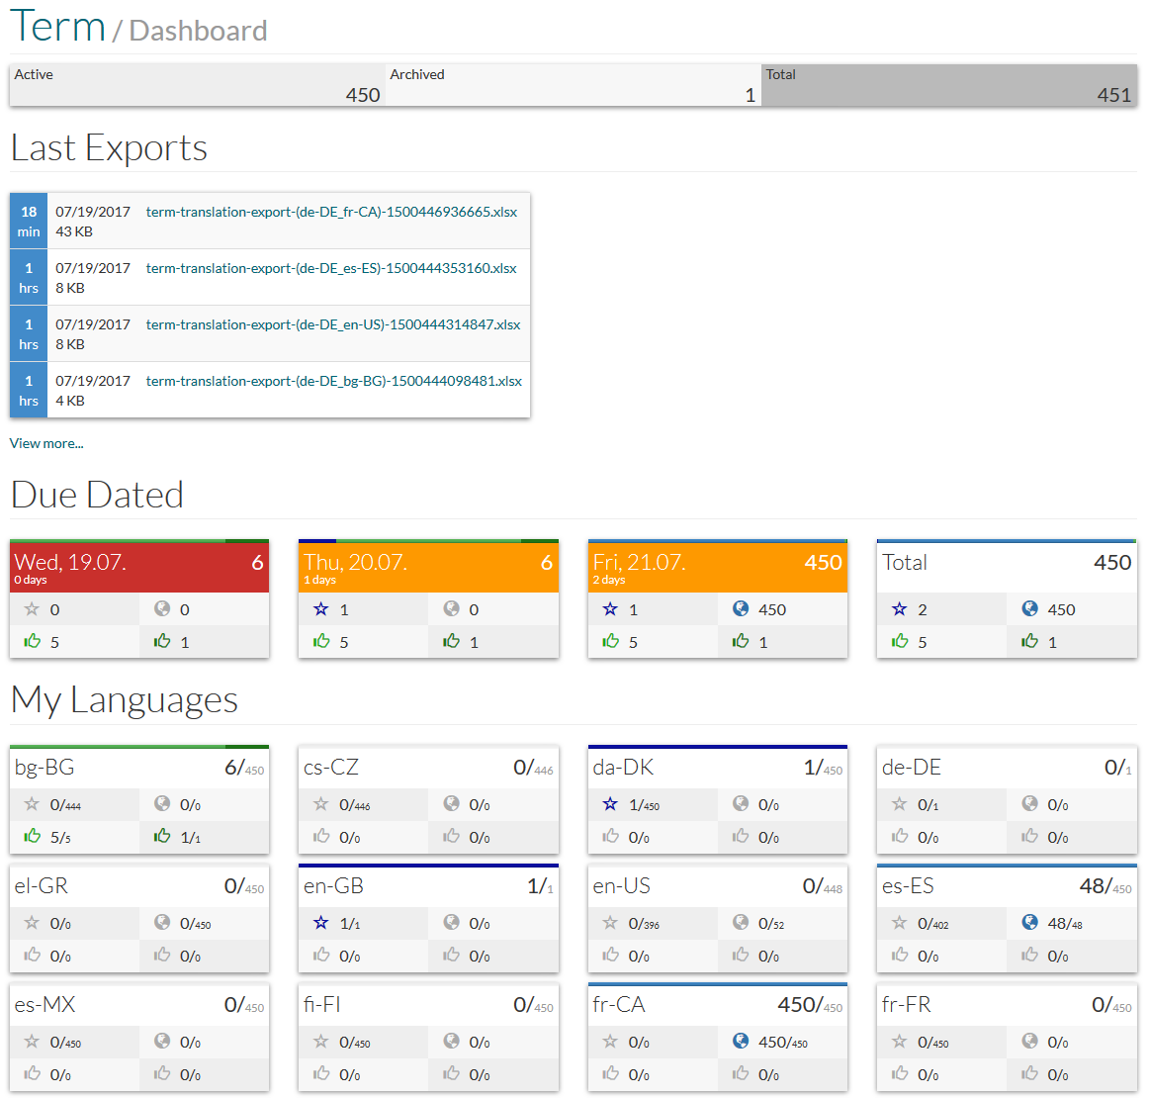This screenshot has height=1098, width=1149.
Task: Go to Term via the page title
Action: tap(57, 27)
